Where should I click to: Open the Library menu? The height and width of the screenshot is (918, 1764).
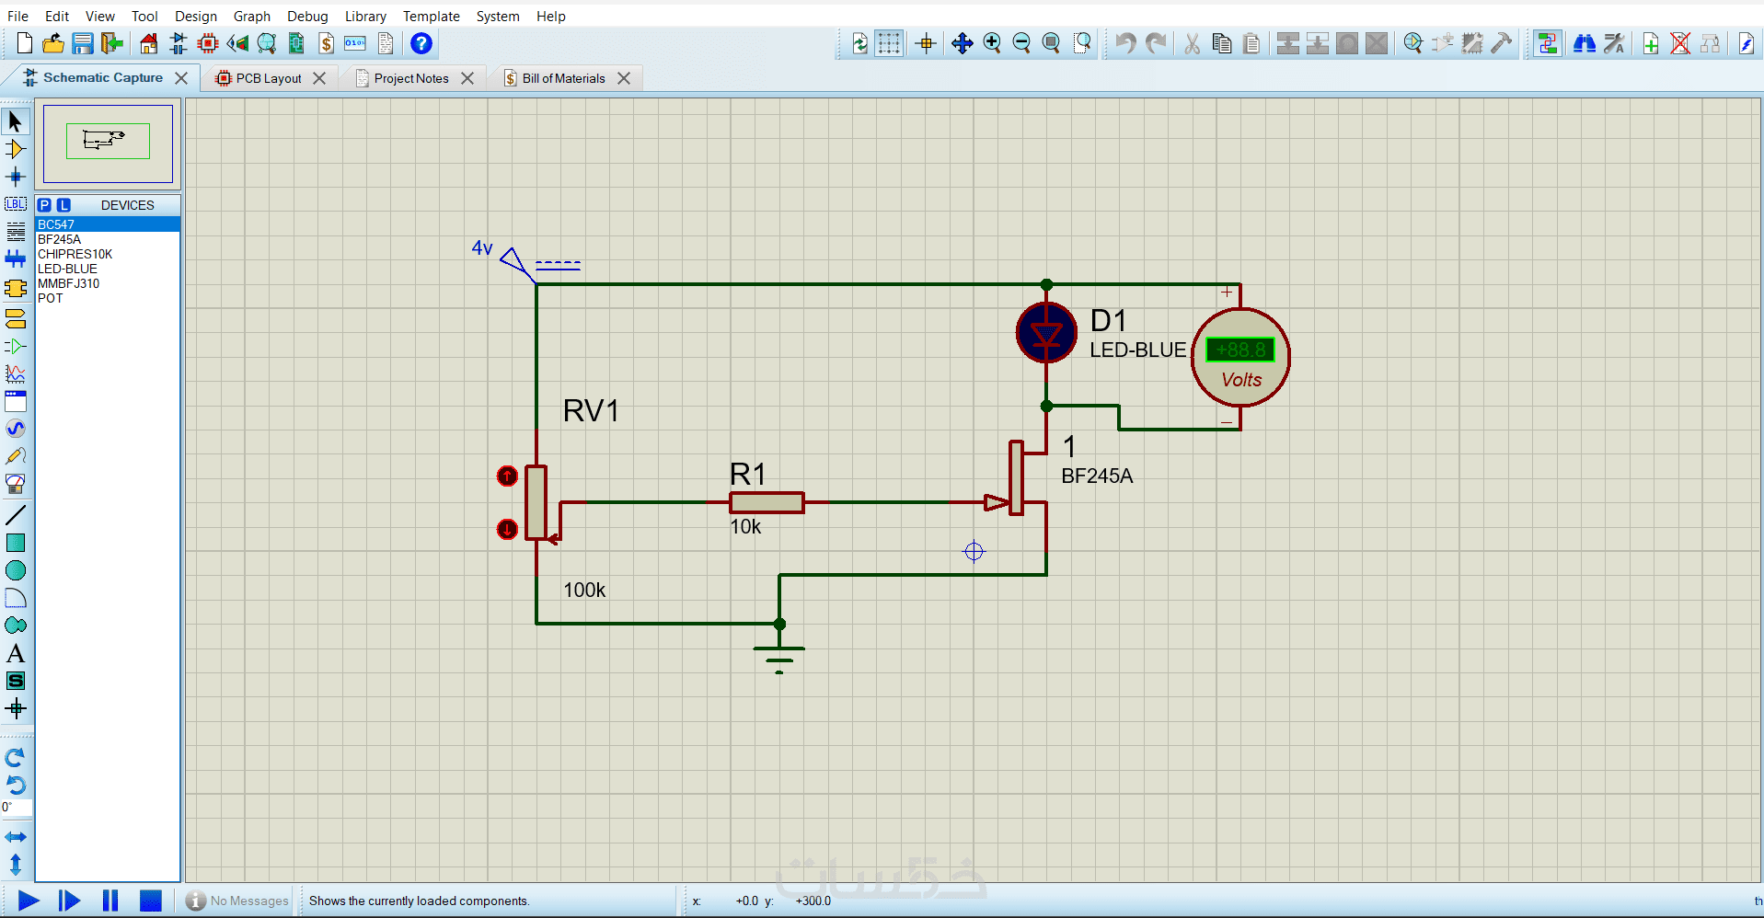click(365, 16)
